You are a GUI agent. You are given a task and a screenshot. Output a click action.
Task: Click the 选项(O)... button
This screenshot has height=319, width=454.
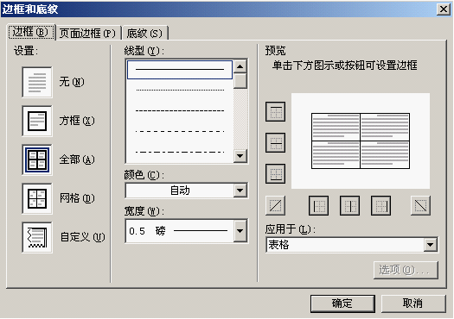(x=406, y=270)
